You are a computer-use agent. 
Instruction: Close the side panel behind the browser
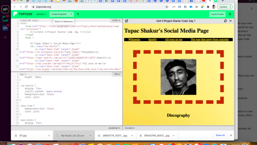pos(252,8)
